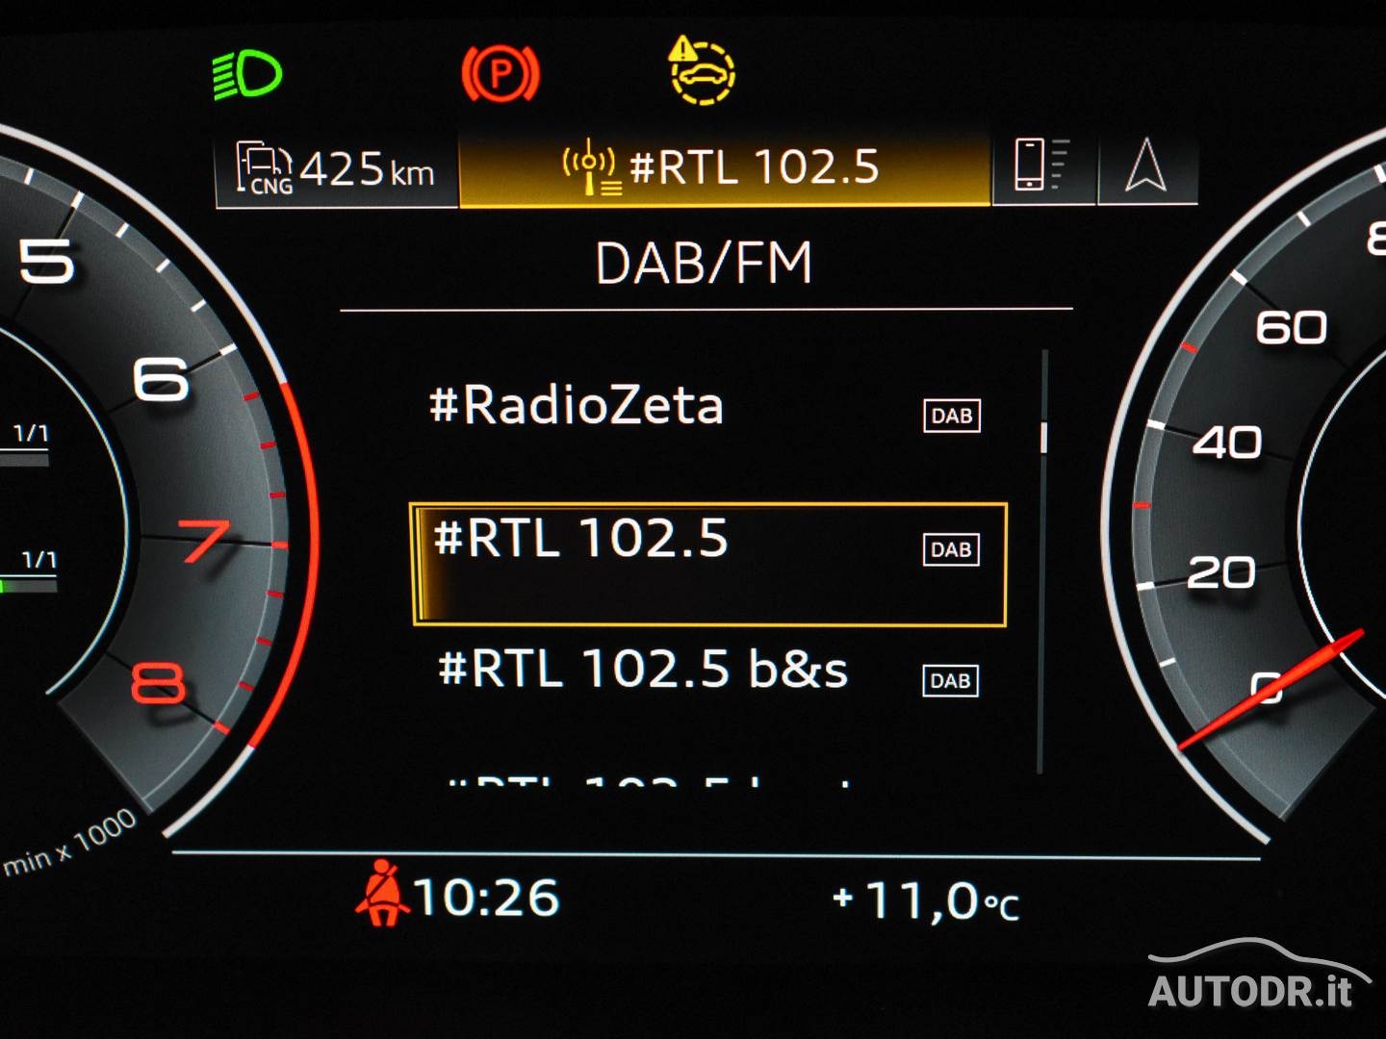
Task: Choose the #RTL 102.5 b&s station
Action: pyautogui.click(x=642, y=669)
